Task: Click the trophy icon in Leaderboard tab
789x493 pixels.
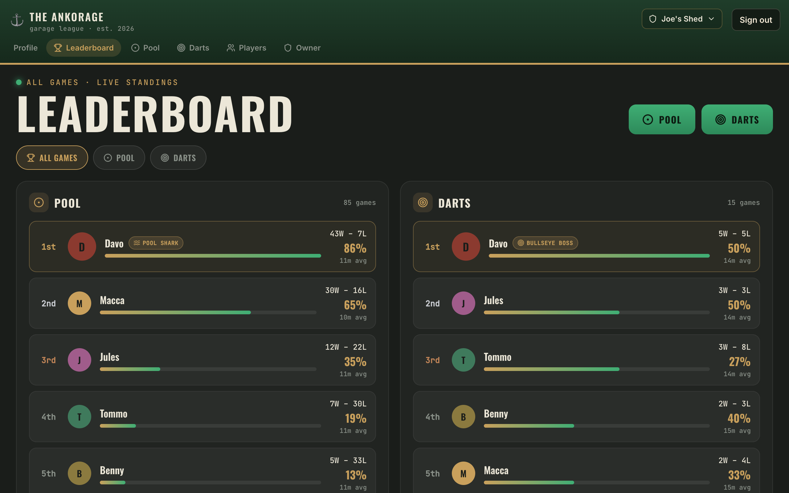Action: [58, 48]
